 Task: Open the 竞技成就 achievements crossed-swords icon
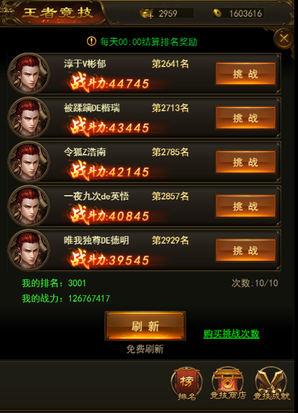point(271,384)
